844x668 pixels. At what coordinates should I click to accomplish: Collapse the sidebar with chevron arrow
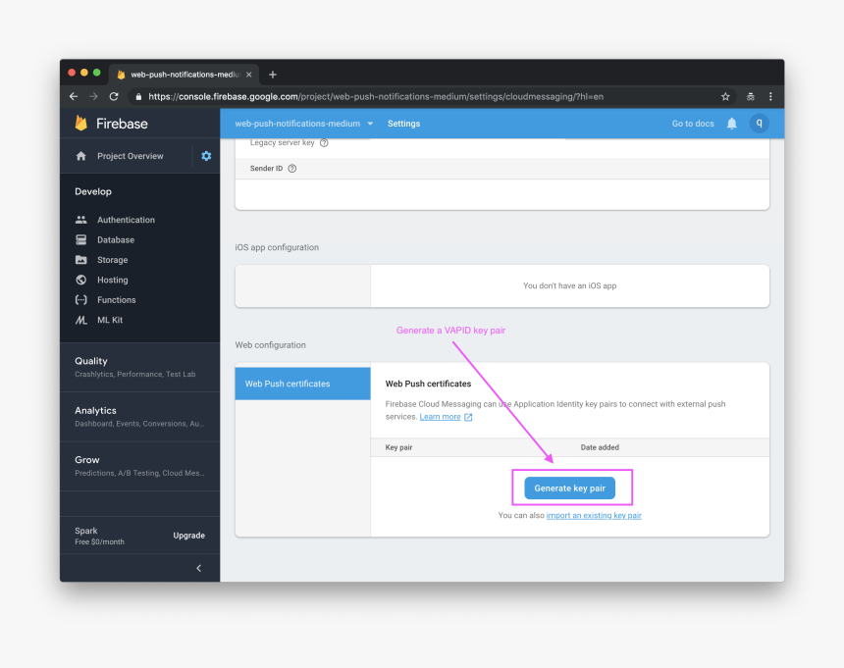(199, 568)
